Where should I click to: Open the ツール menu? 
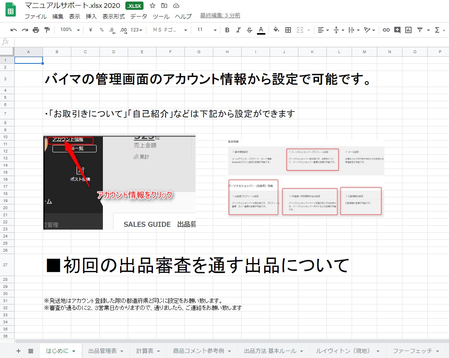[x=161, y=16]
